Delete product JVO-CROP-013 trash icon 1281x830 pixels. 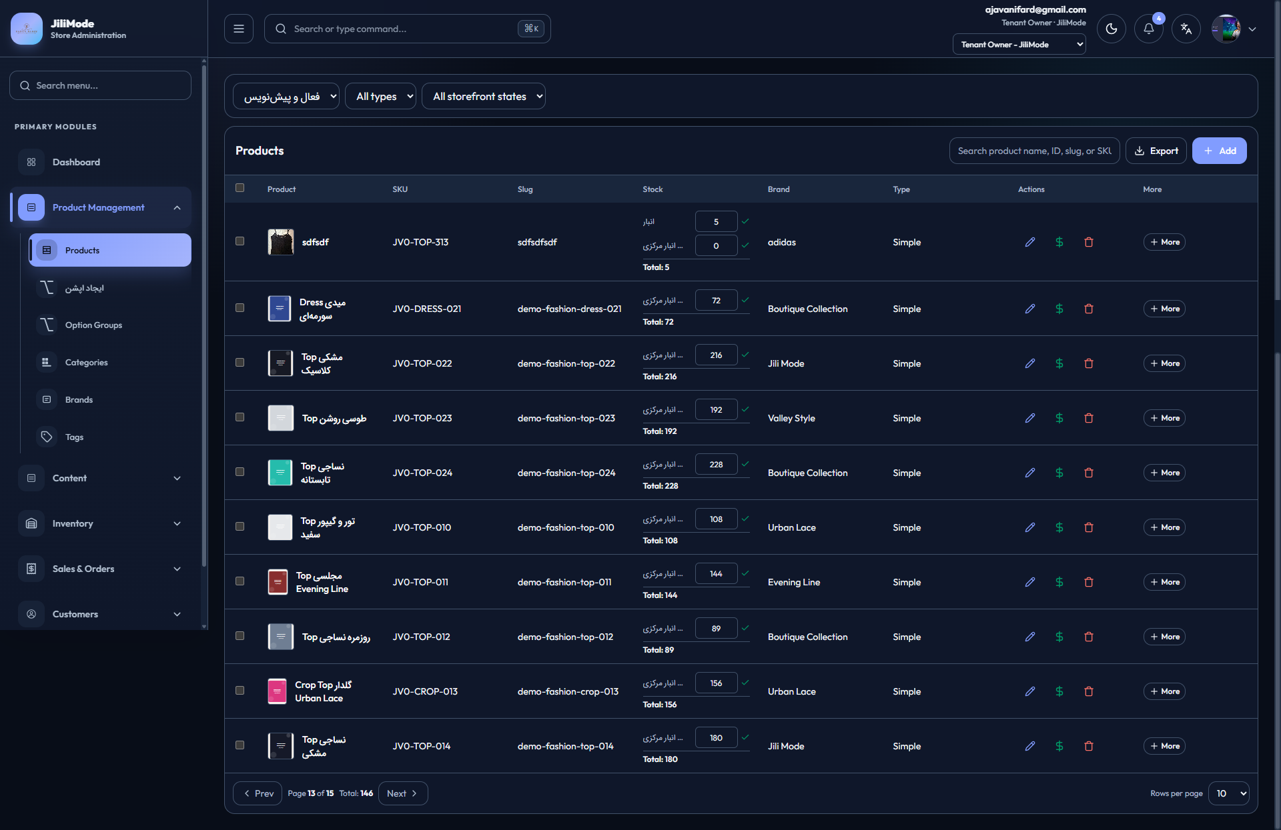click(1089, 691)
